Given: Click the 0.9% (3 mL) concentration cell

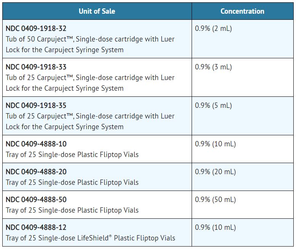Looking at the screenshot, I should [x=213, y=67].
